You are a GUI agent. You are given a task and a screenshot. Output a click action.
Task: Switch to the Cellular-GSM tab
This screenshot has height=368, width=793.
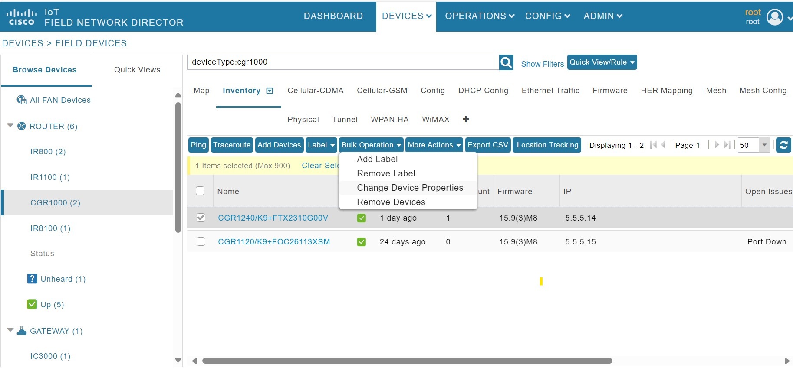pyautogui.click(x=382, y=91)
